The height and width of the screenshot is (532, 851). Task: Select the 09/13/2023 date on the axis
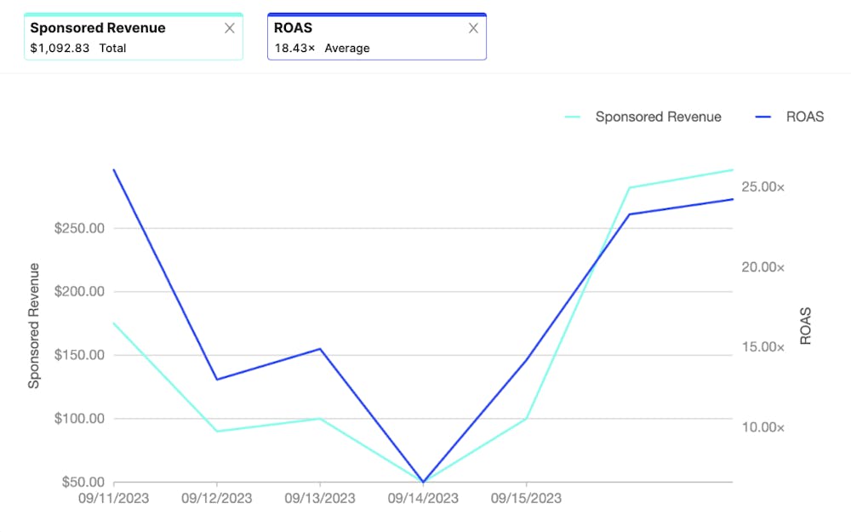(320, 498)
